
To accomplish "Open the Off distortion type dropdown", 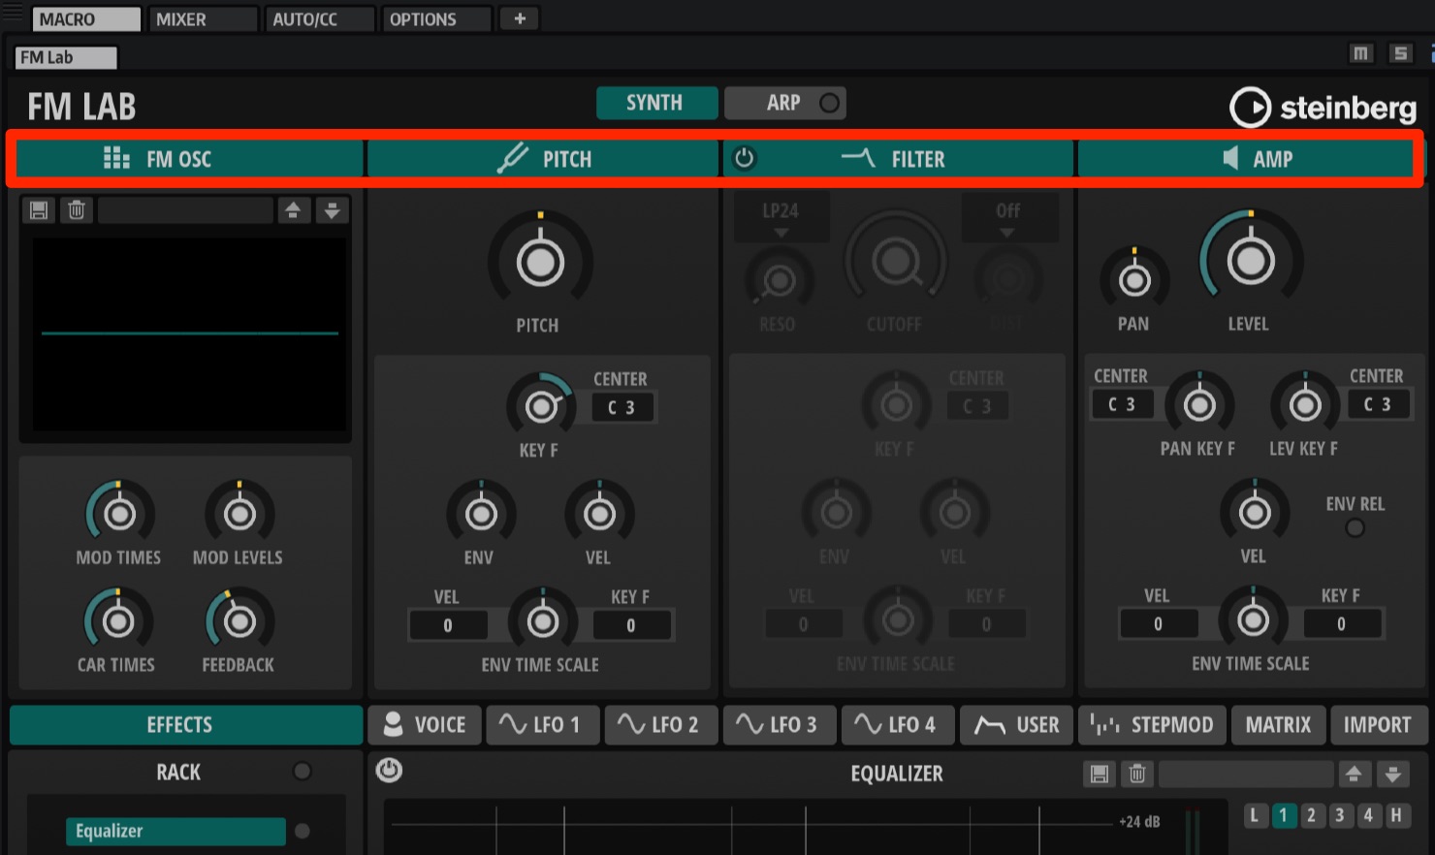I will pyautogui.click(x=1007, y=217).
